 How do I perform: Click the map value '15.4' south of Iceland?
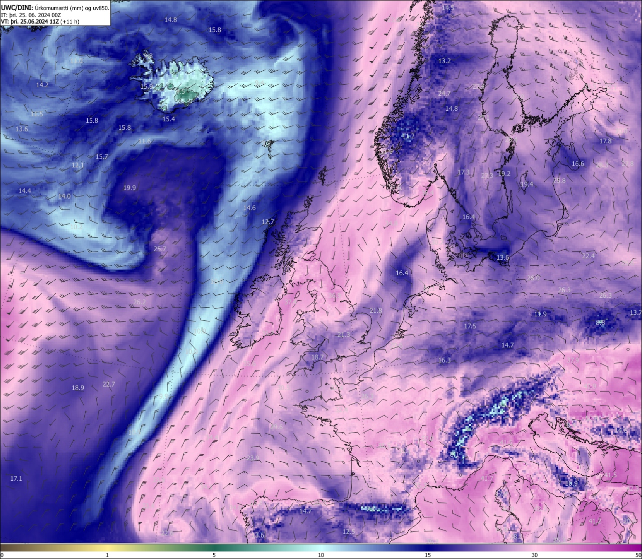point(169,119)
